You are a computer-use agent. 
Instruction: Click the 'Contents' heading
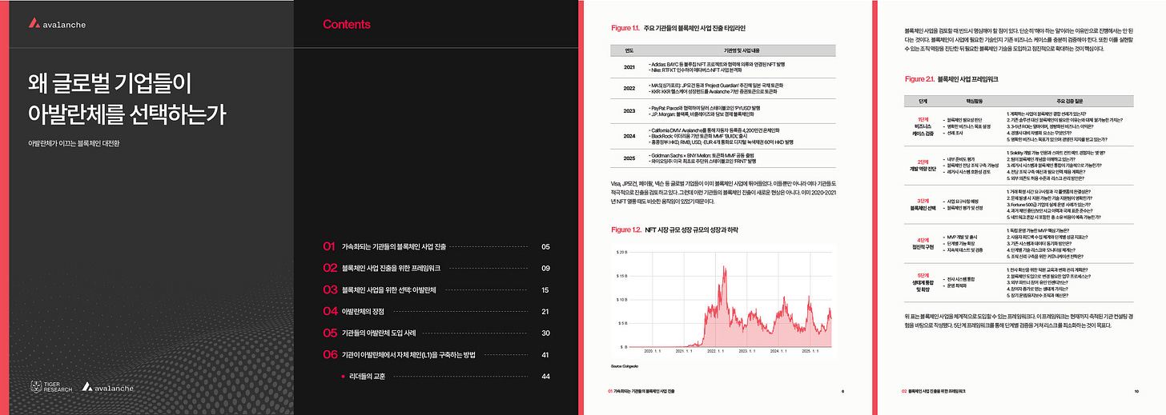coord(346,24)
